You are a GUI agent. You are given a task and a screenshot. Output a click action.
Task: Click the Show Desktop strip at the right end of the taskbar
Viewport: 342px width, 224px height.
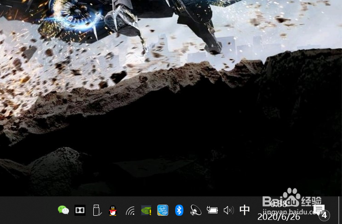pyautogui.click(x=340, y=210)
